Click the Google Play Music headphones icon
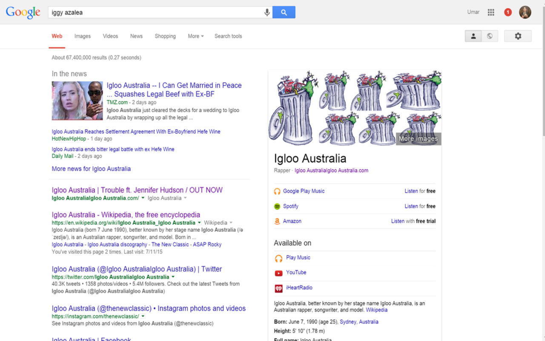This screenshot has height=341, width=545. [x=277, y=191]
